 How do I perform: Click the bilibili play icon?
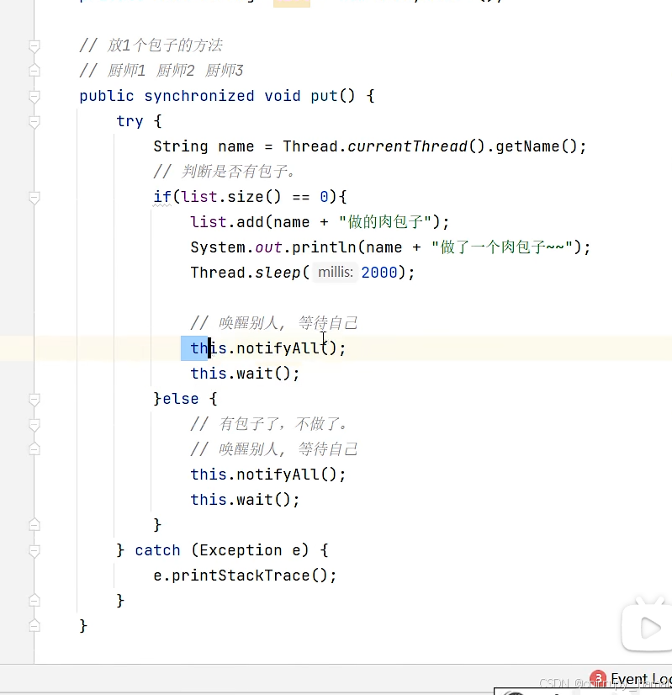(649, 627)
